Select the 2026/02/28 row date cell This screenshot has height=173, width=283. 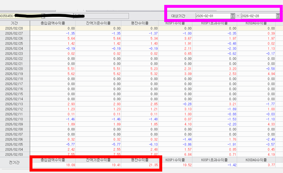pyautogui.click(x=14, y=28)
